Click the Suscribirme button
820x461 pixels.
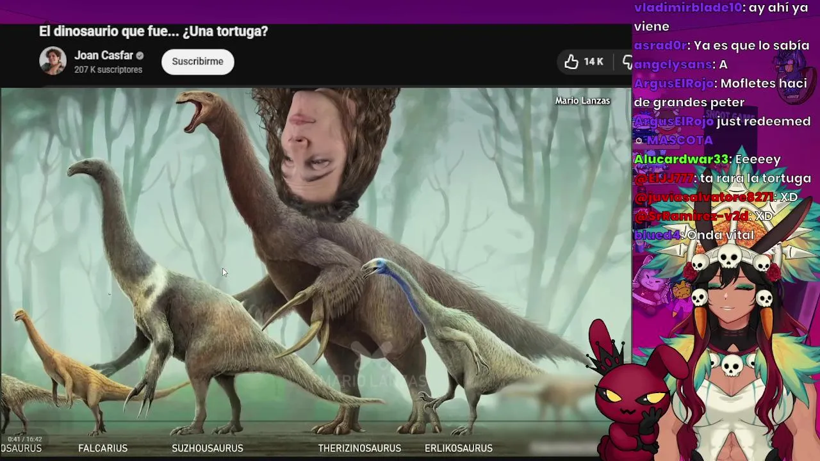point(197,61)
